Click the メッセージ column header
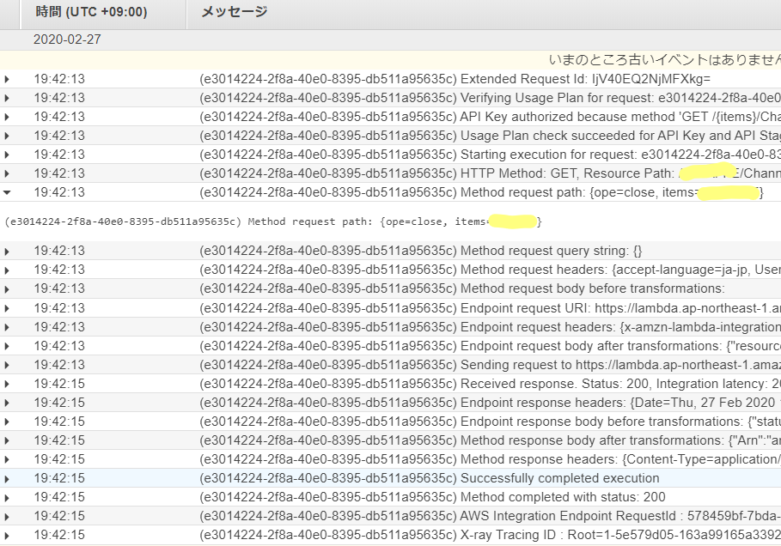The image size is (781, 546). [x=234, y=12]
